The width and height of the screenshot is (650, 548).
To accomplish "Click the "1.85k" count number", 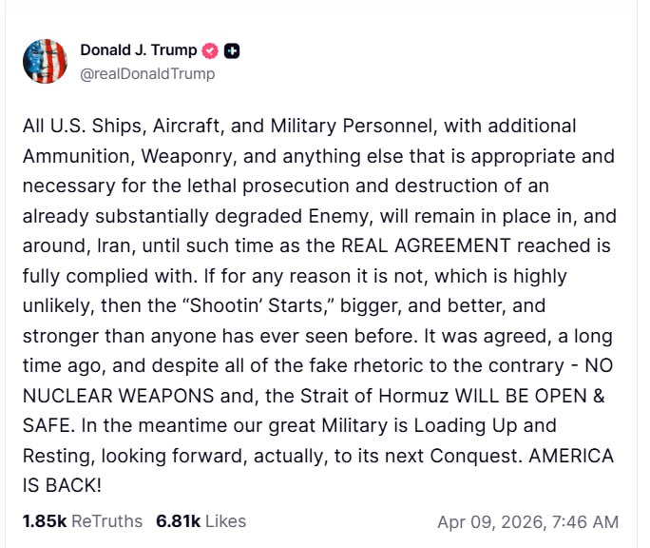I will point(44,521).
